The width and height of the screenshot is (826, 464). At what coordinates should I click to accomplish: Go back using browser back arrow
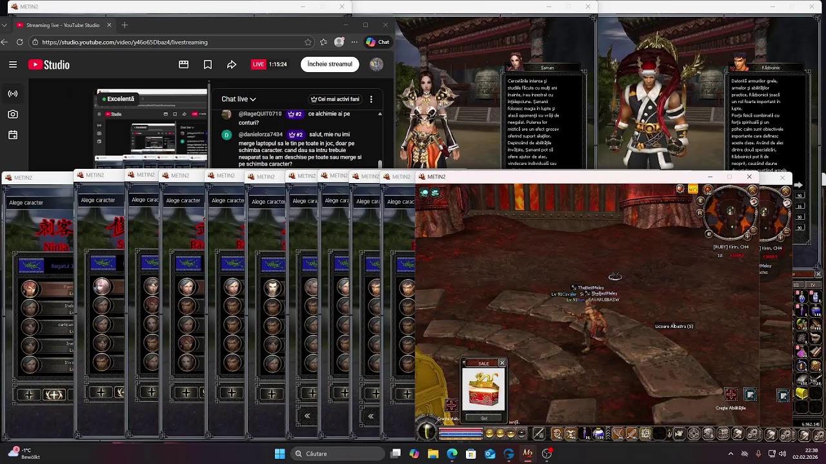(x=5, y=42)
